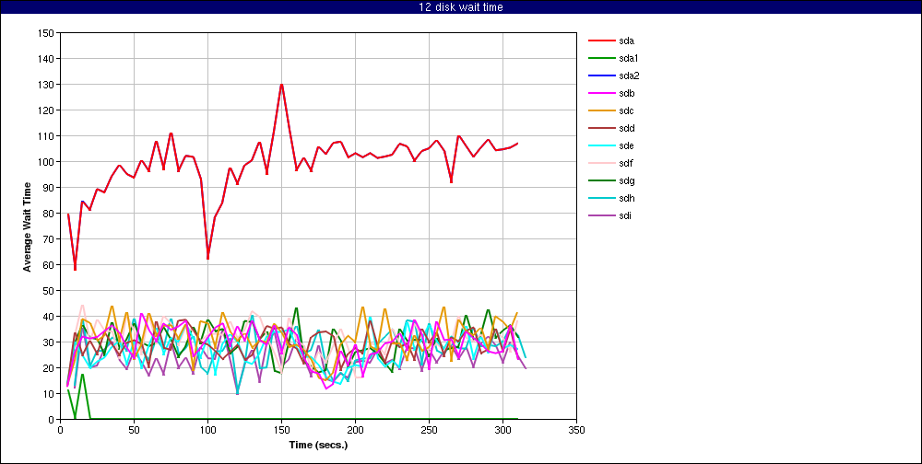This screenshot has height=464, width=922.
Task: Click the 130 tick label on the y-axis
Action: point(46,85)
